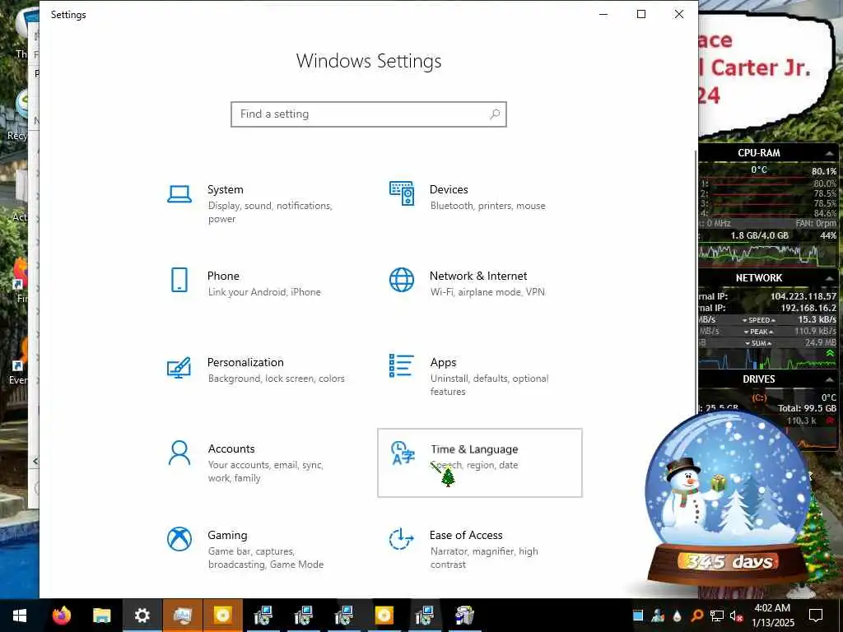843x632 pixels.
Task: Collapse the DRIVES widget section
Action: tap(830, 379)
